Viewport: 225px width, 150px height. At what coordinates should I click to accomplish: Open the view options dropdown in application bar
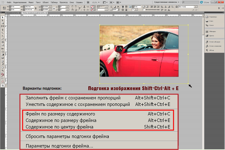pyautogui.click(x=105, y=2)
